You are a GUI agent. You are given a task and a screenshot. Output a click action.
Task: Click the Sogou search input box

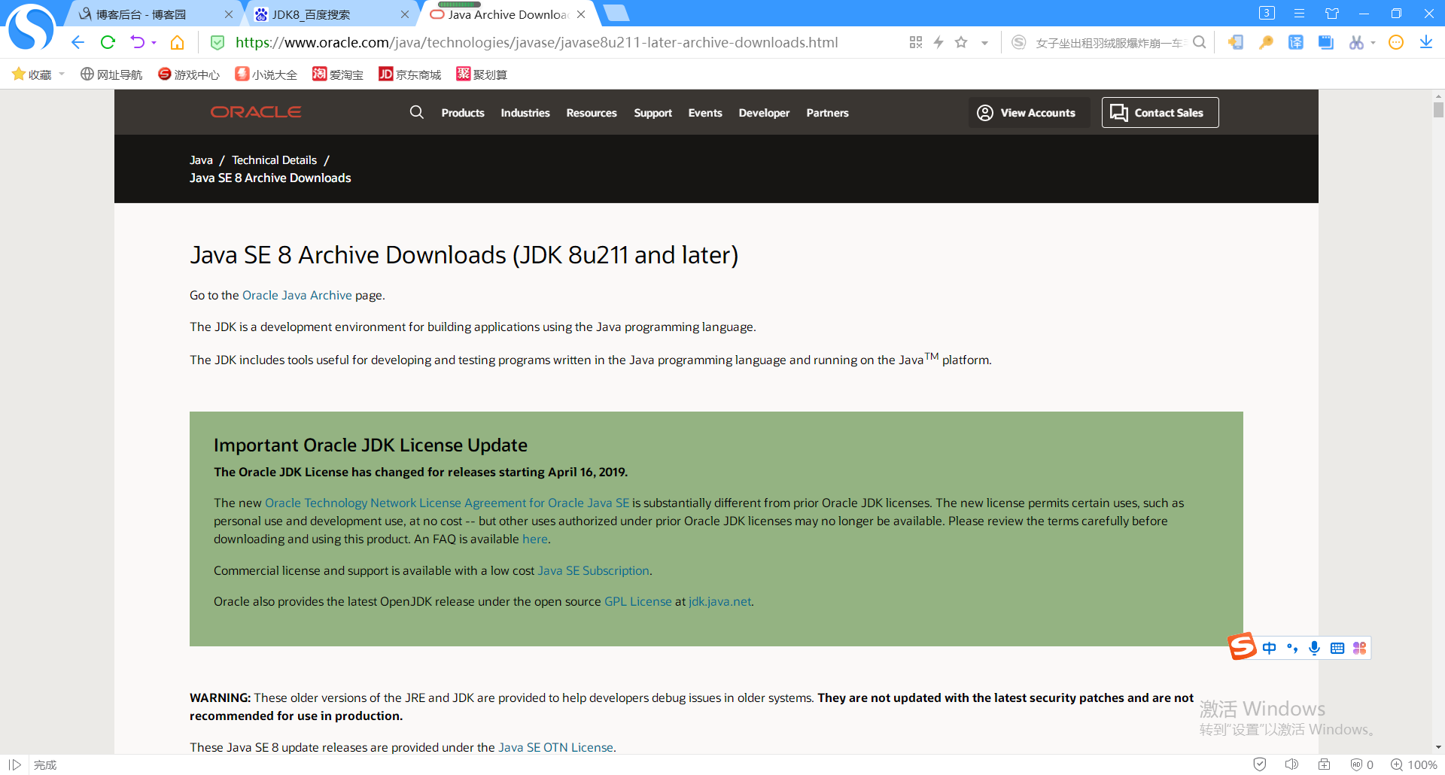(x=1110, y=43)
